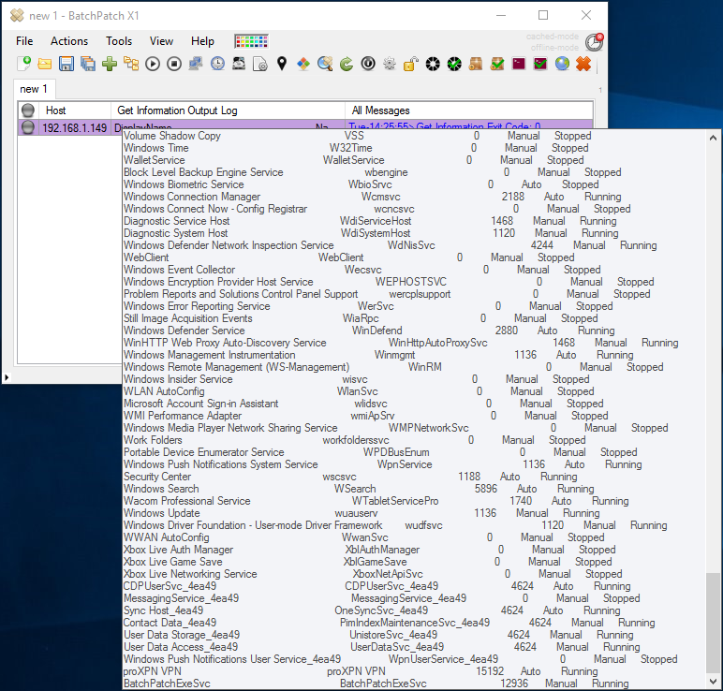Image resolution: width=723 pixels, height=691 pixels.
Task: Click the 'proXPN VPN' log line
Action: pyautogui.click(x=361, y=671)
